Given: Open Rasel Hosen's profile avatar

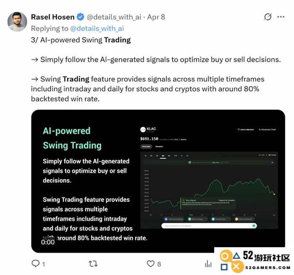Looking at the screenshot, I should pos(17,21).
